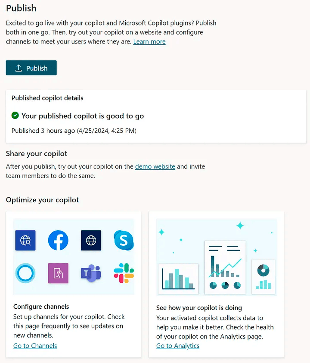310x363 pixels.
Task: Open the Learn more link
Action: (x=149, y=41)
